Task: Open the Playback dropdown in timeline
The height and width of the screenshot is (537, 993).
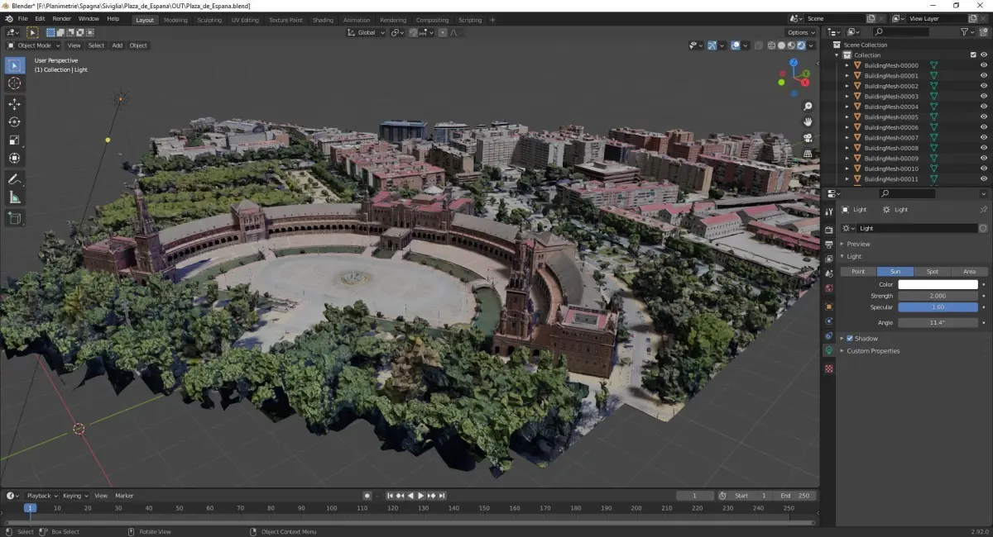Action: pyautogui.click(x=41, y=496)
